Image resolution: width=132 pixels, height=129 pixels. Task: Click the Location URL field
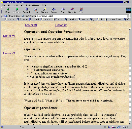coord(81,16)
